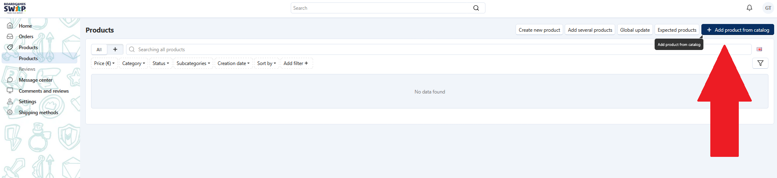Viewport: 777px width, 178px height.
Task: Click the Home house icon in sidebar
Action: (x=10, y=26)
